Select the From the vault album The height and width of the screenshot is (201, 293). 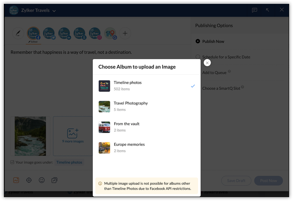pos(147,127)
